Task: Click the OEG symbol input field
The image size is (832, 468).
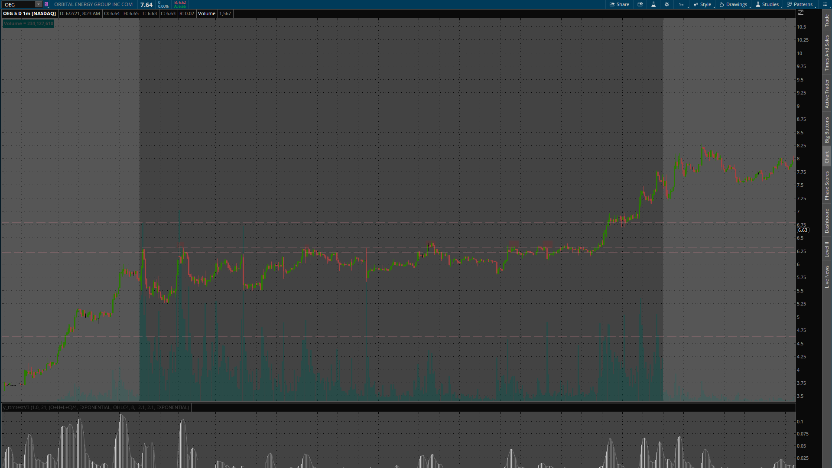Action: point(18,4)
